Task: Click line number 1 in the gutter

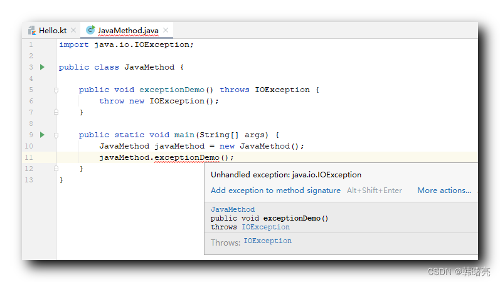Action: (31, 44)
